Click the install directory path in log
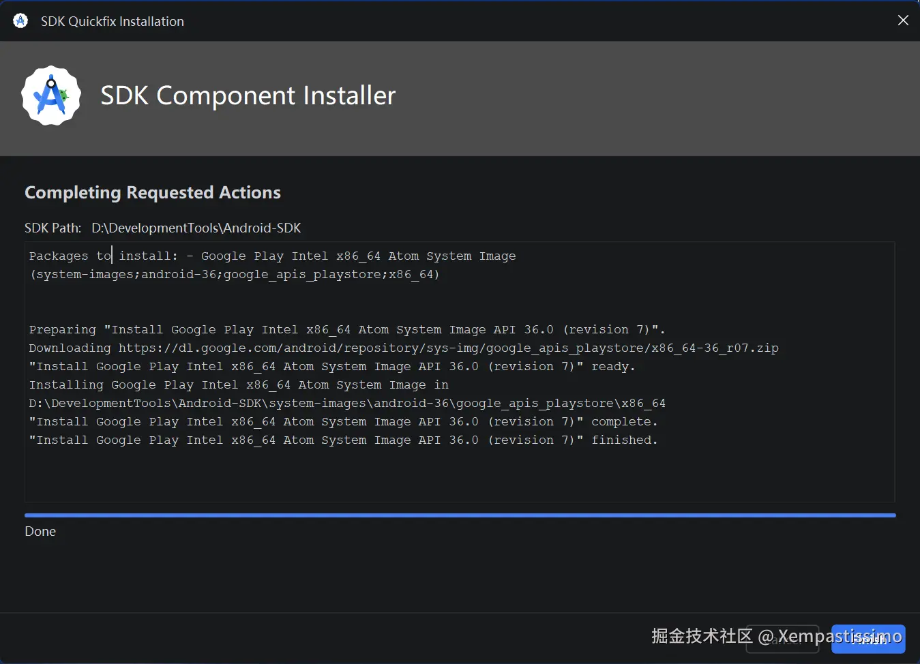The width and height of the screenshot is (920, 664). [346, 403]
